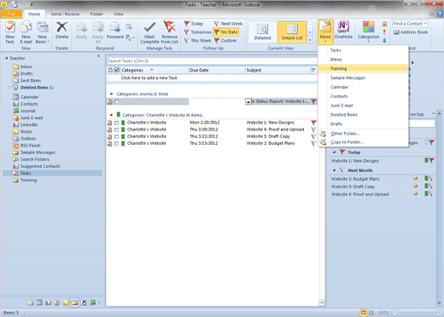Open the LinkedIn contacts folder

tap(29, 124)
